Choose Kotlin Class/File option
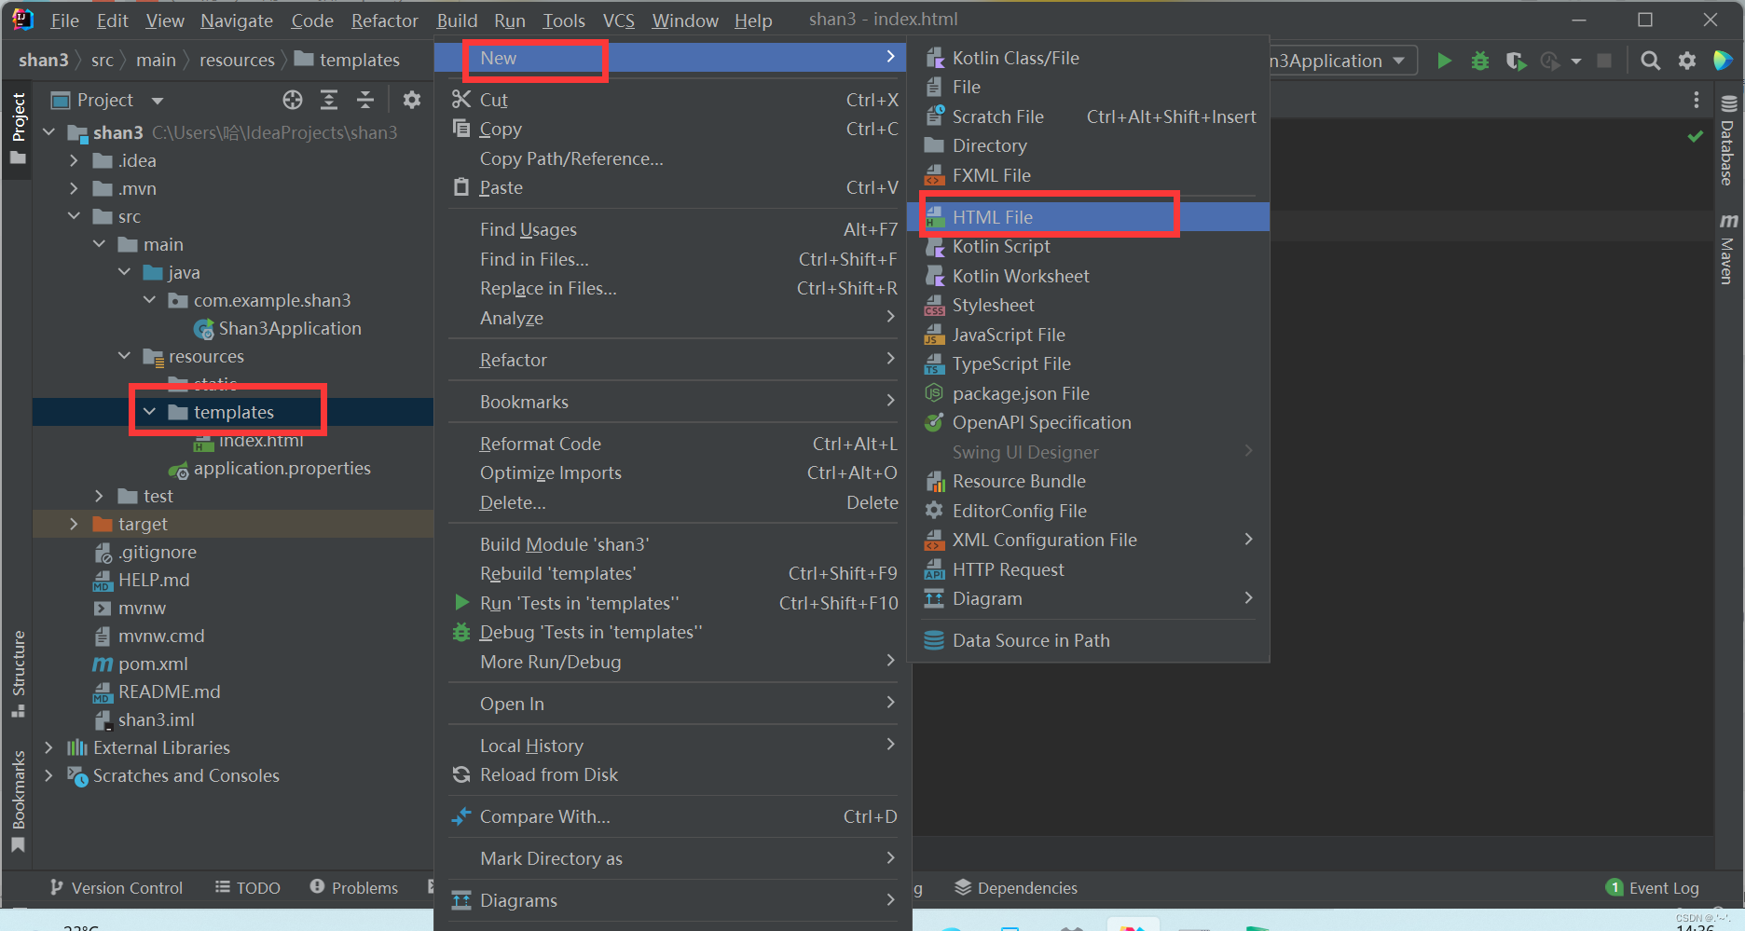The image size is (1745, 931). point(1089,58)
